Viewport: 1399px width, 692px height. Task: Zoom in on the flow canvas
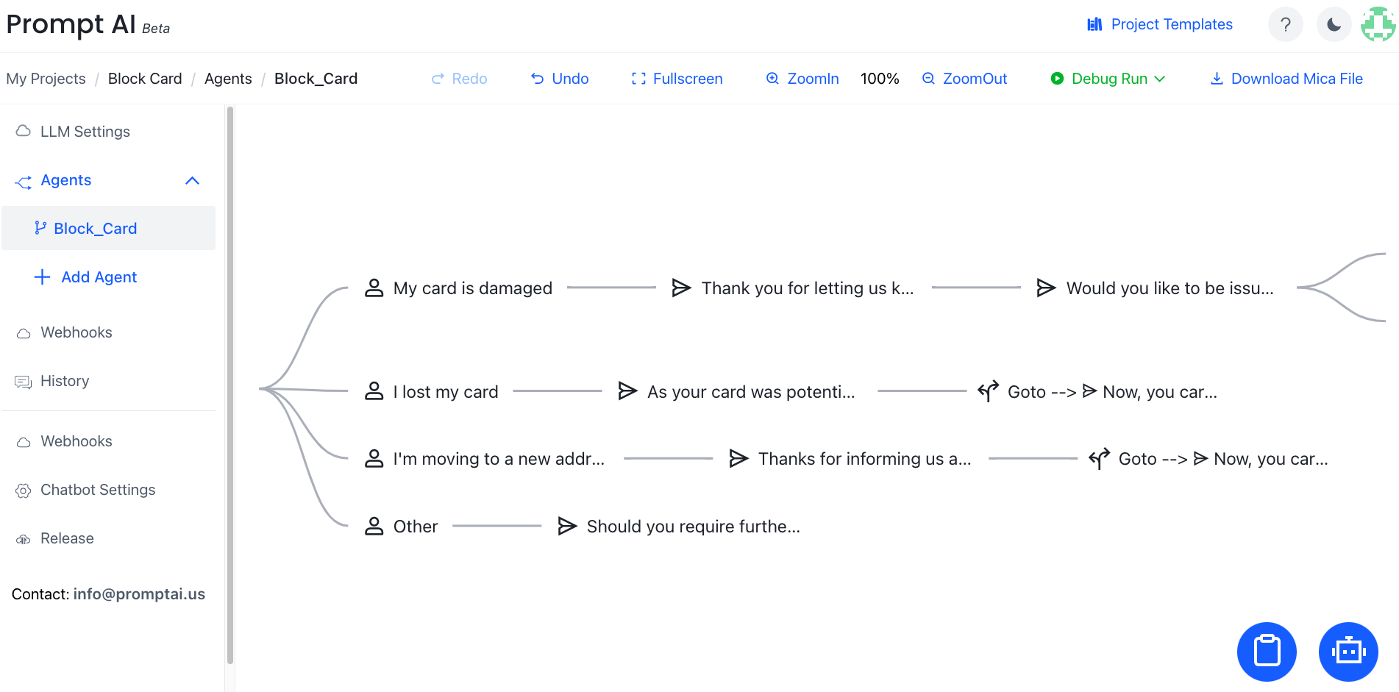click(x=802, y=79)
